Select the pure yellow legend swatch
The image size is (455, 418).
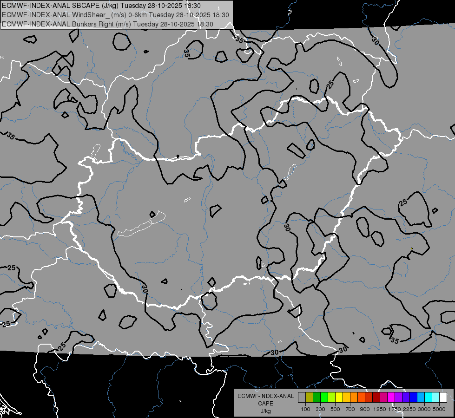click(339, 398)
